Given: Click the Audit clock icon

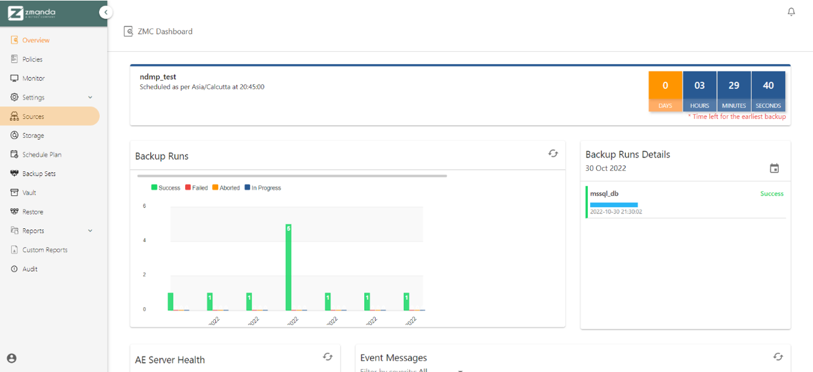Looking at the screenshot, I should [14, 269].
